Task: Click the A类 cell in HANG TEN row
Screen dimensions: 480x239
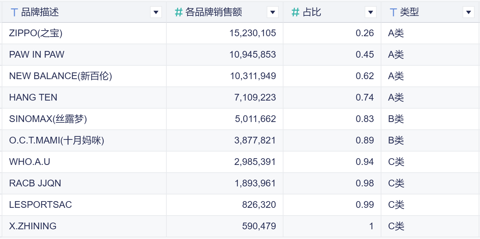Action: coord(430,98)
